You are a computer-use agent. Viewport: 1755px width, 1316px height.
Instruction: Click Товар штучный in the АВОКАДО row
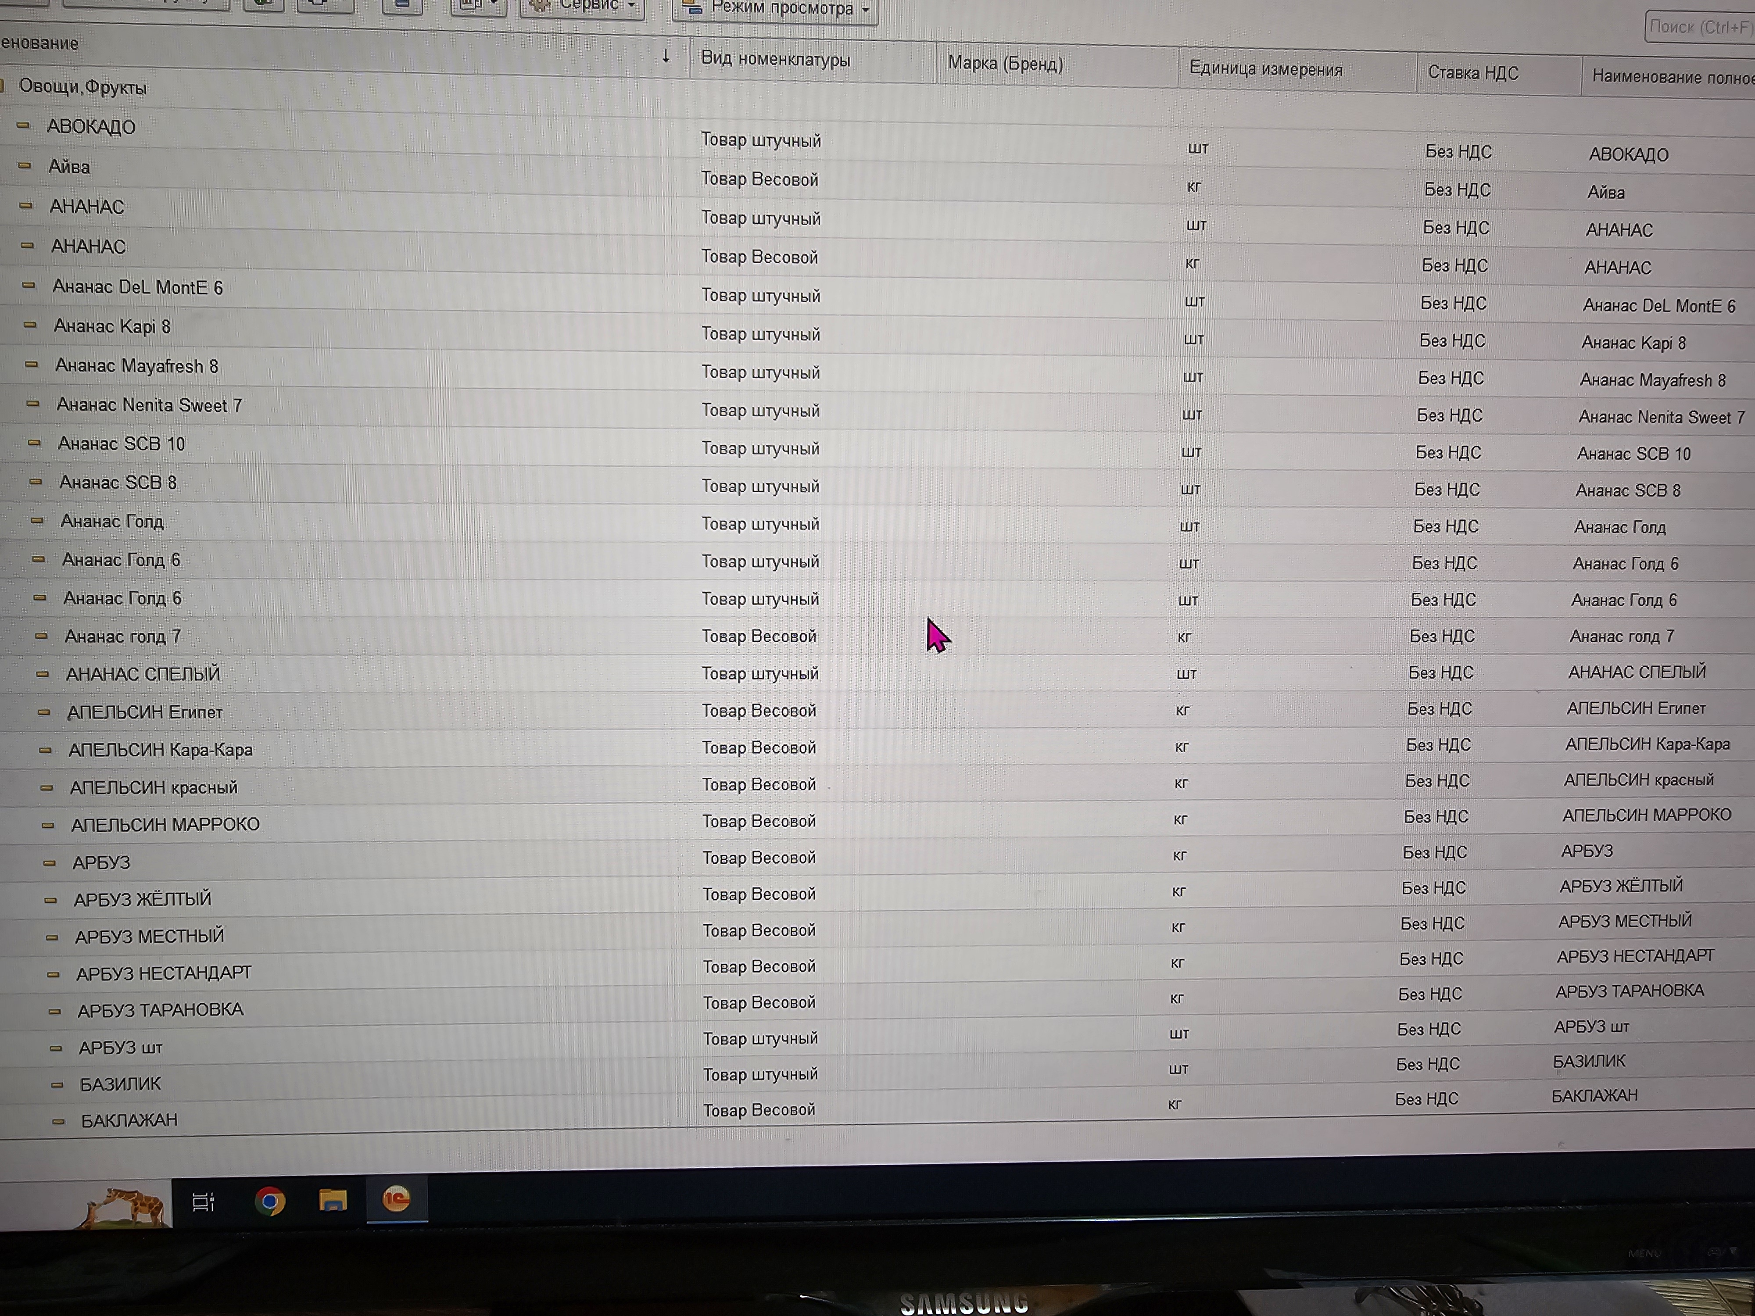click(x=761, y=140)
